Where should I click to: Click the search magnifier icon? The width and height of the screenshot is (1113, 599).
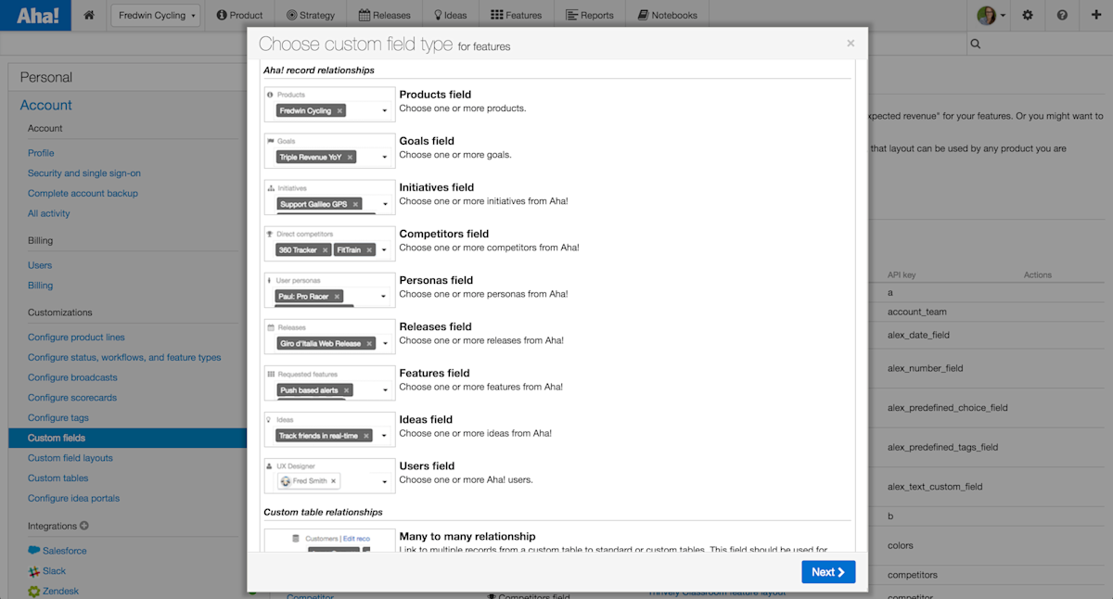tap(974, 43)
